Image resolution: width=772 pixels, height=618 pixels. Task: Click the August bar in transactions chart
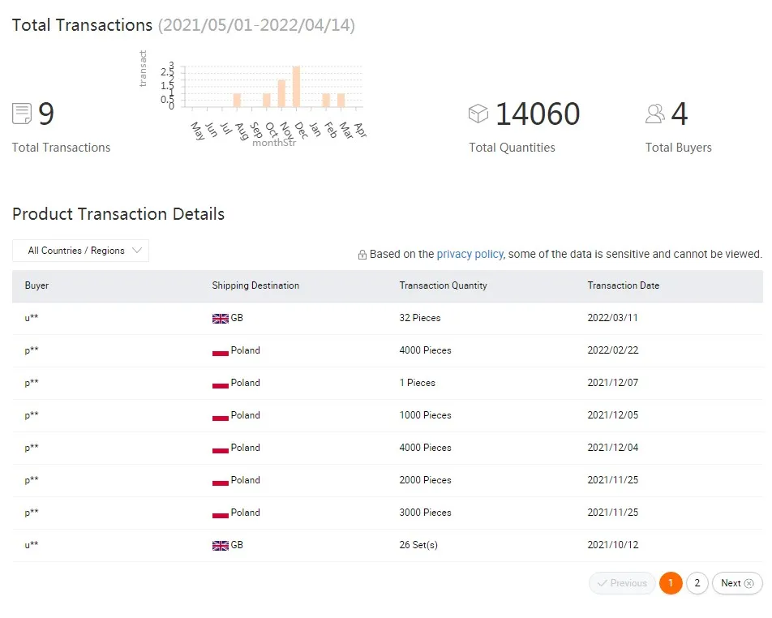[237, 101]
